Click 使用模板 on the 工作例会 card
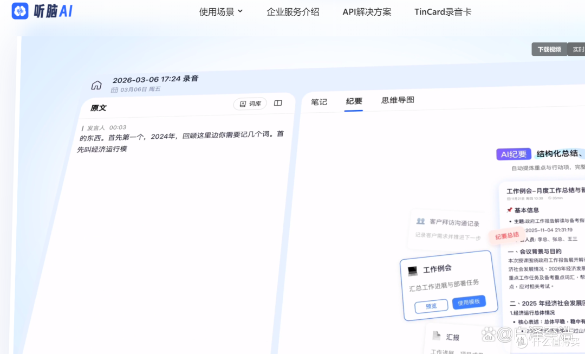 [x=469, y=302]
